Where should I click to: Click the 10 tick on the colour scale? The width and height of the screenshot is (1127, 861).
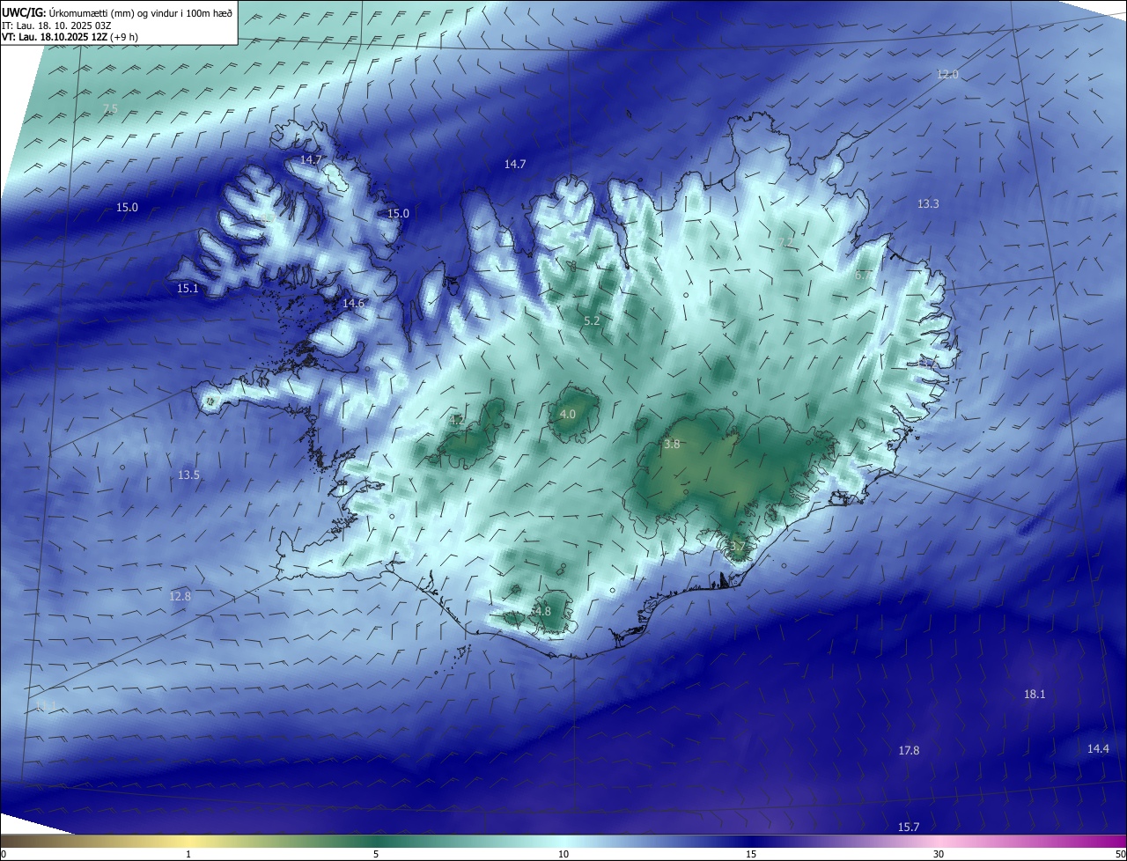point(563,854)
